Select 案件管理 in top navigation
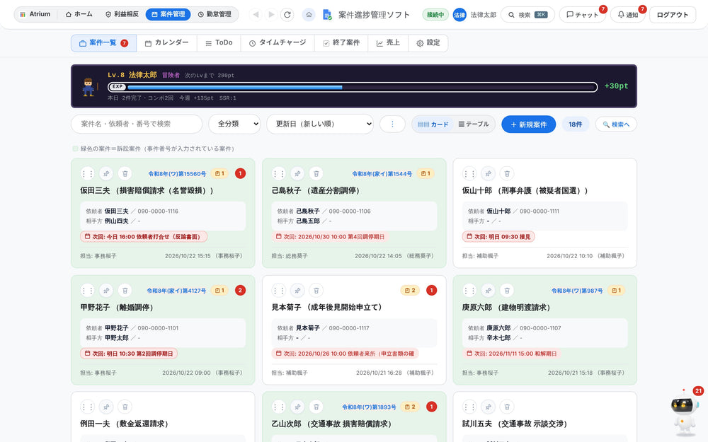Screen dimensions: 708x442 pos(168,14)
